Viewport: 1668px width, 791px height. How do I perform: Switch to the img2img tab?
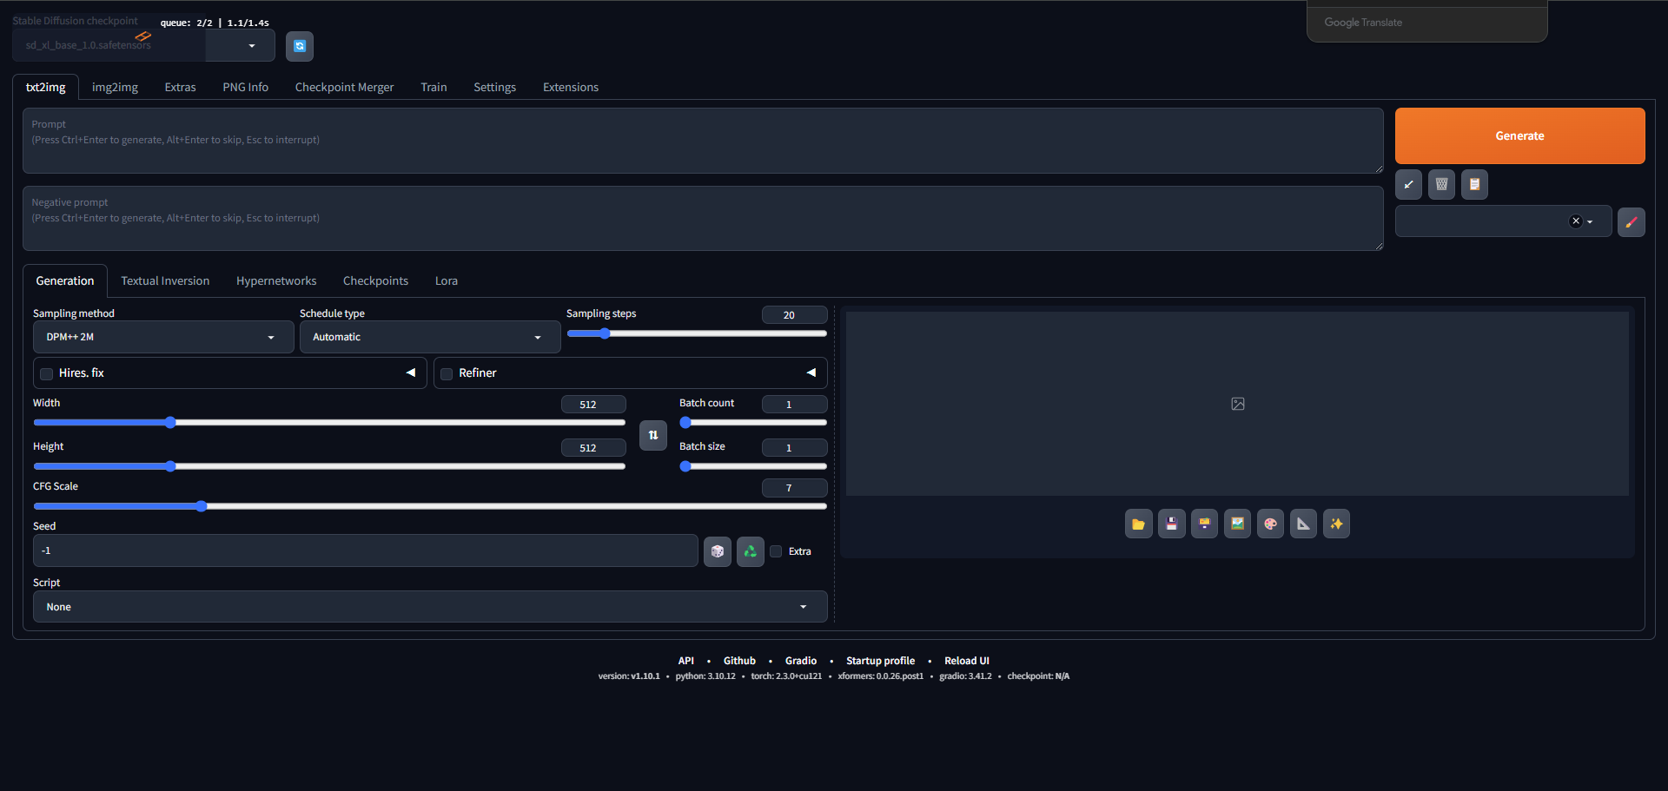point(115,87)
